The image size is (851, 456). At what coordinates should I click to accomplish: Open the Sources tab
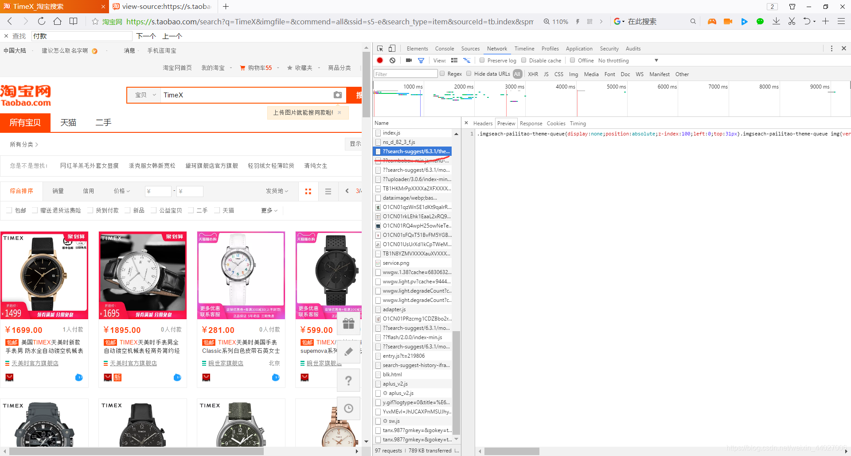click(470, 49)
